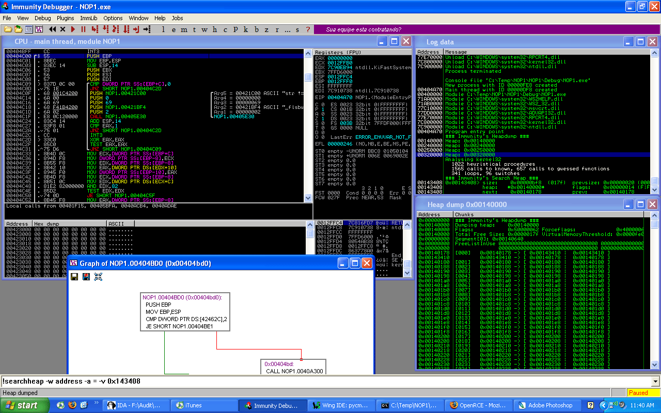Open the Plugins menu

65,18
